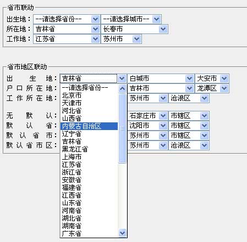Open the 吉林市 city dropdown
The width and height of the screenshot is (247, 242).
[161, 88]
